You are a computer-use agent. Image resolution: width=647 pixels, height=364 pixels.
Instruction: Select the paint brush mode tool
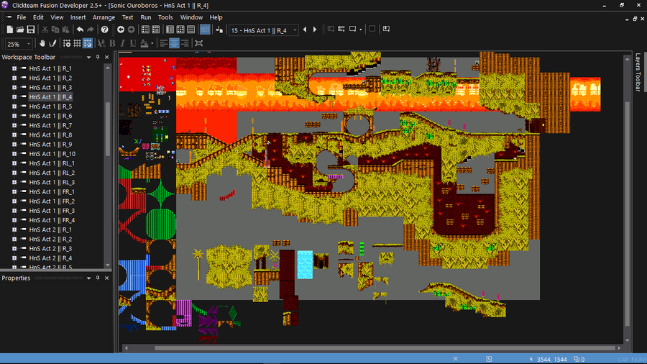click(x=52, y=43)
